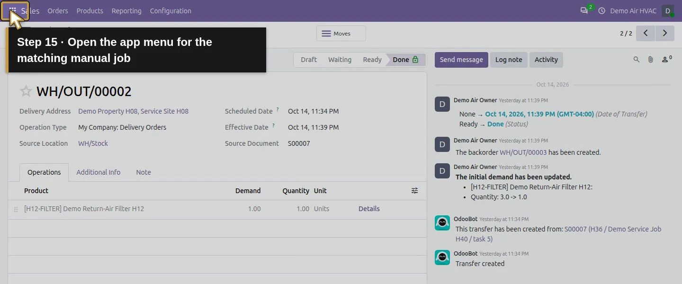Viewport: 682px width, 284px height.
Task: Click the Demo Air HVAC company switcher
Action: coord(633,10)
